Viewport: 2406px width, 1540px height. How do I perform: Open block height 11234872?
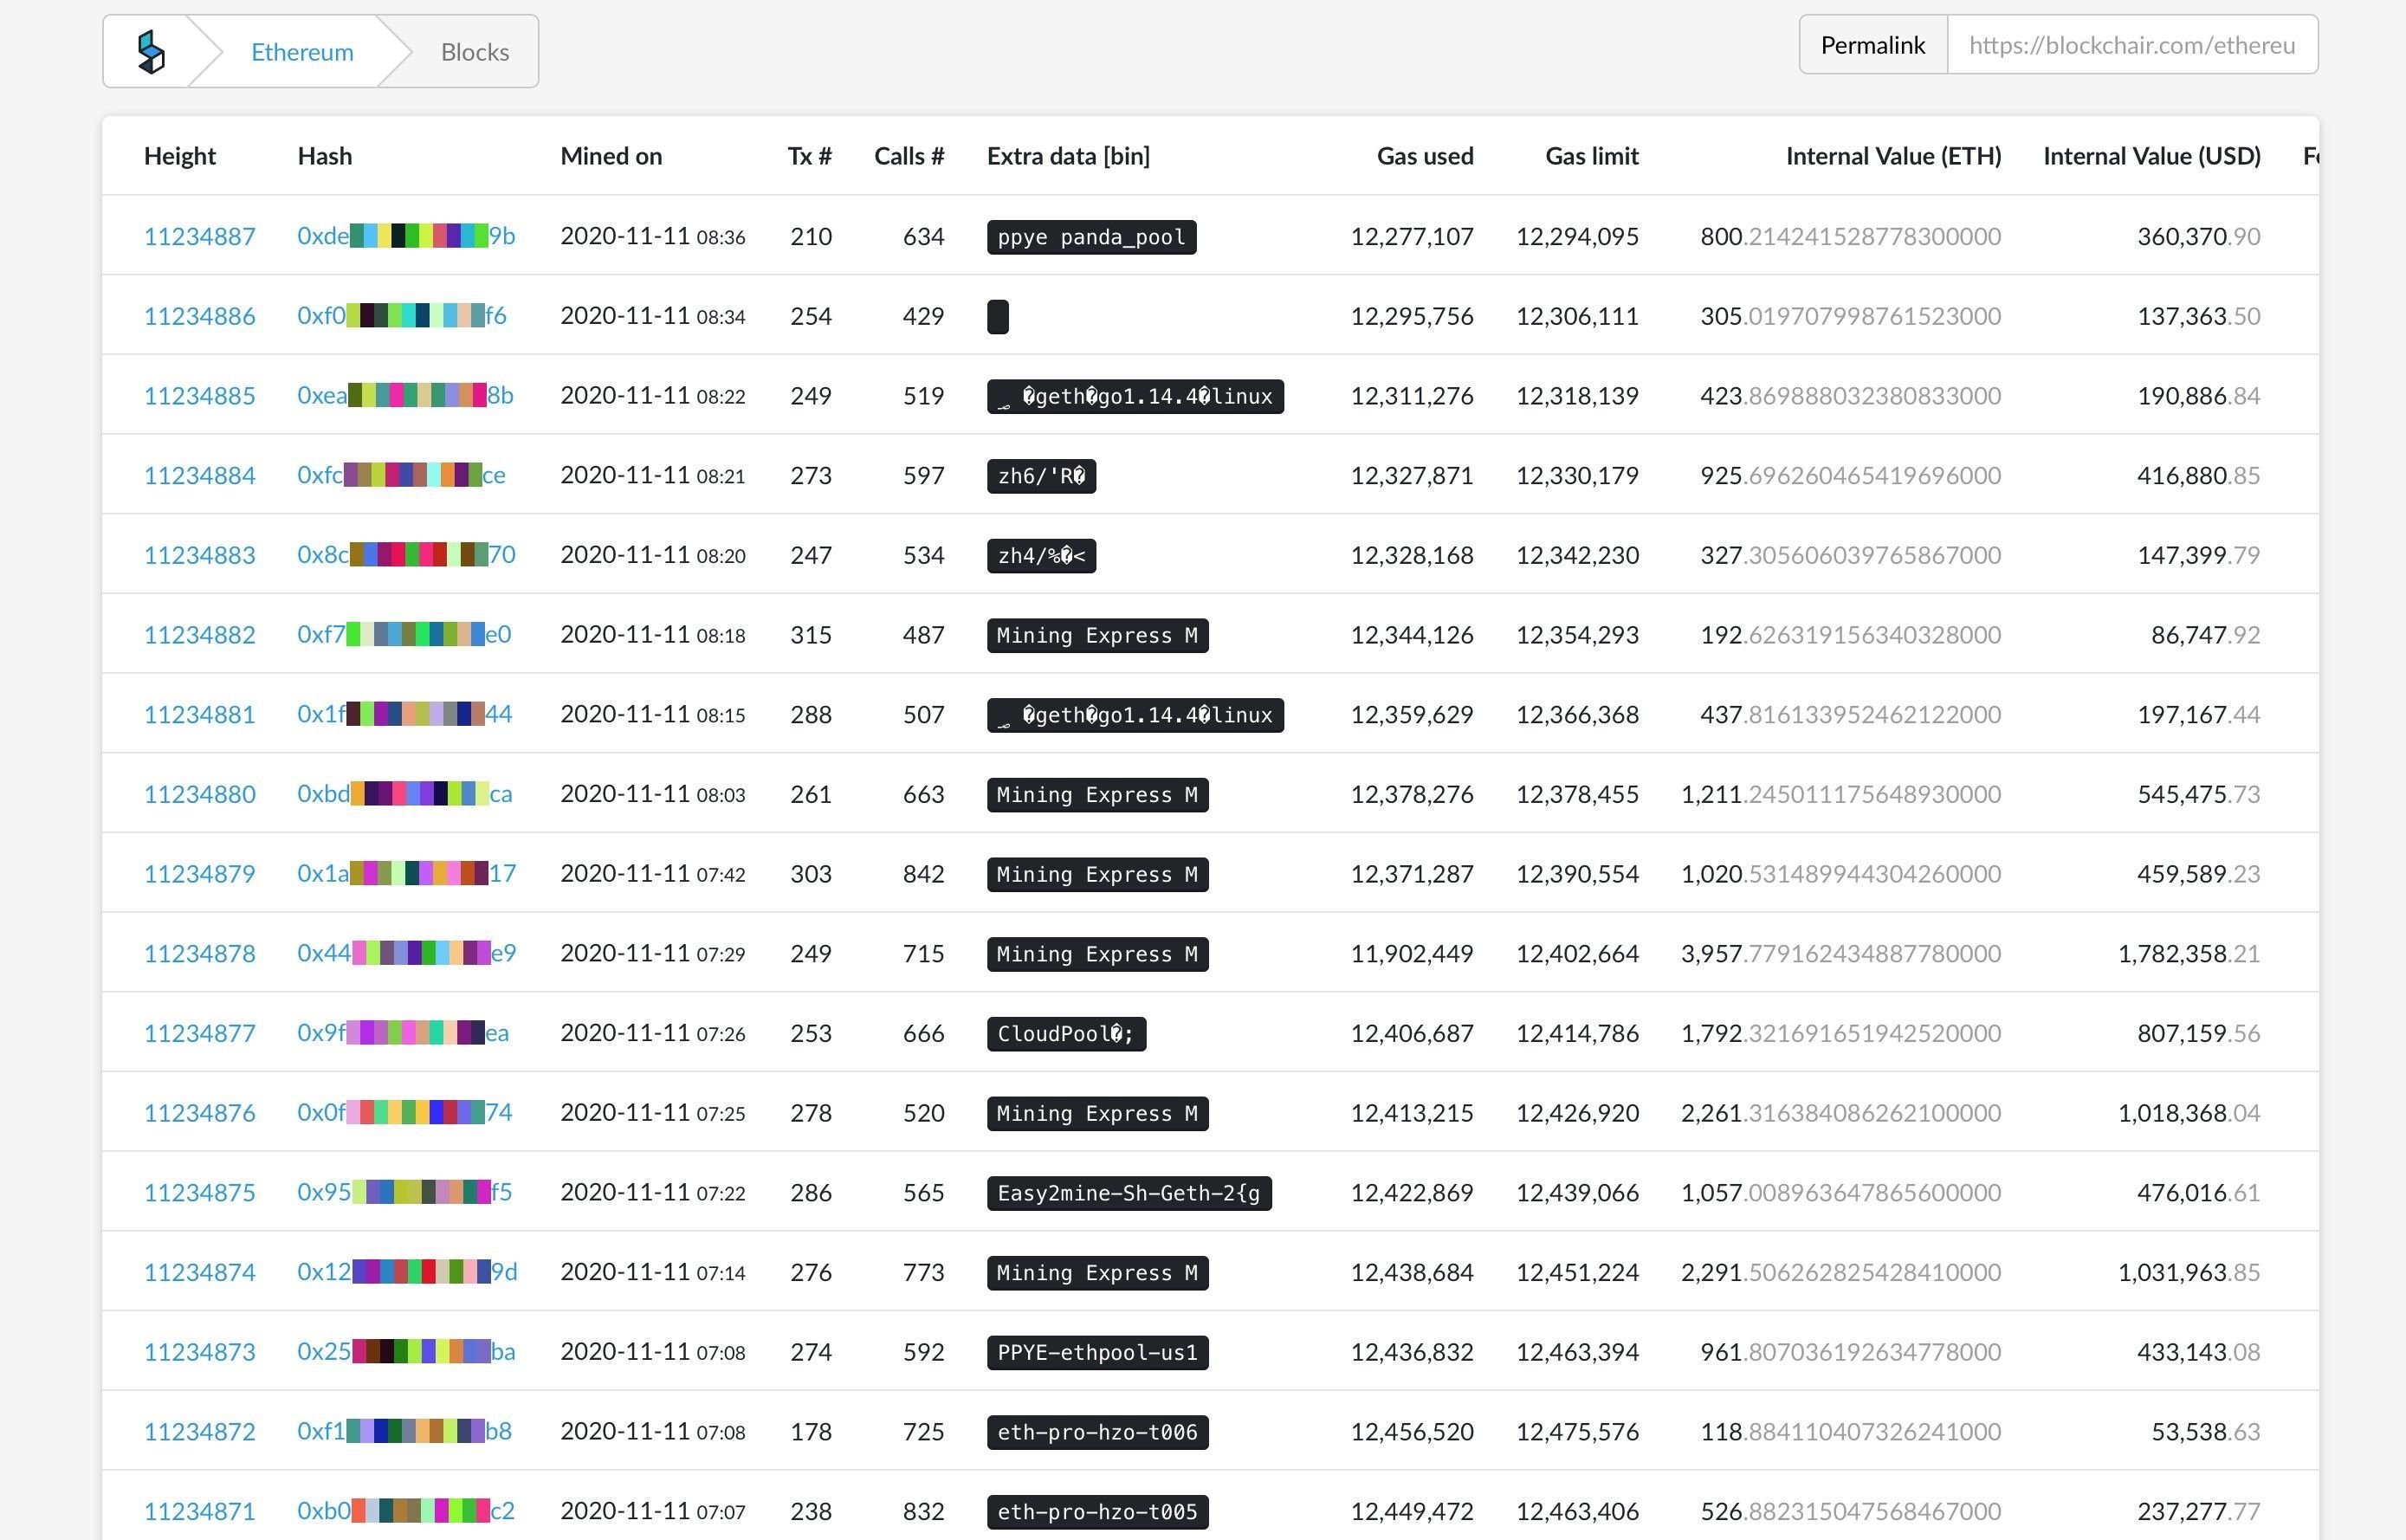click(x=200, y=1431)
